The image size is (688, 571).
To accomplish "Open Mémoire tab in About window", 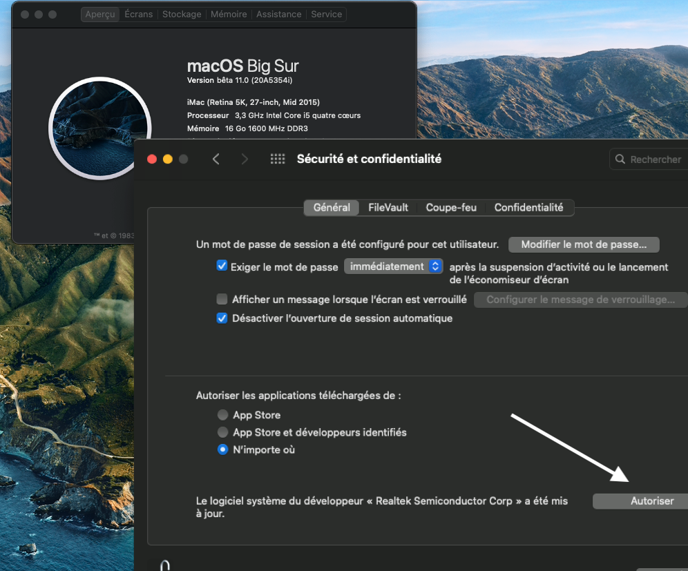I will (229, 14).
